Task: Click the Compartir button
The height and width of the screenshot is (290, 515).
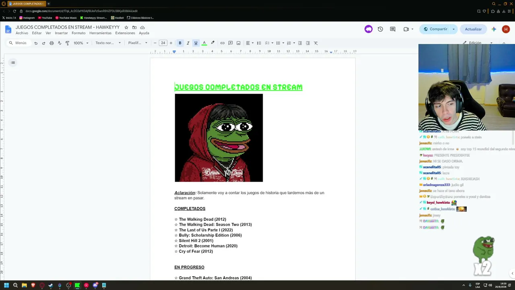Action: [435, 29]
